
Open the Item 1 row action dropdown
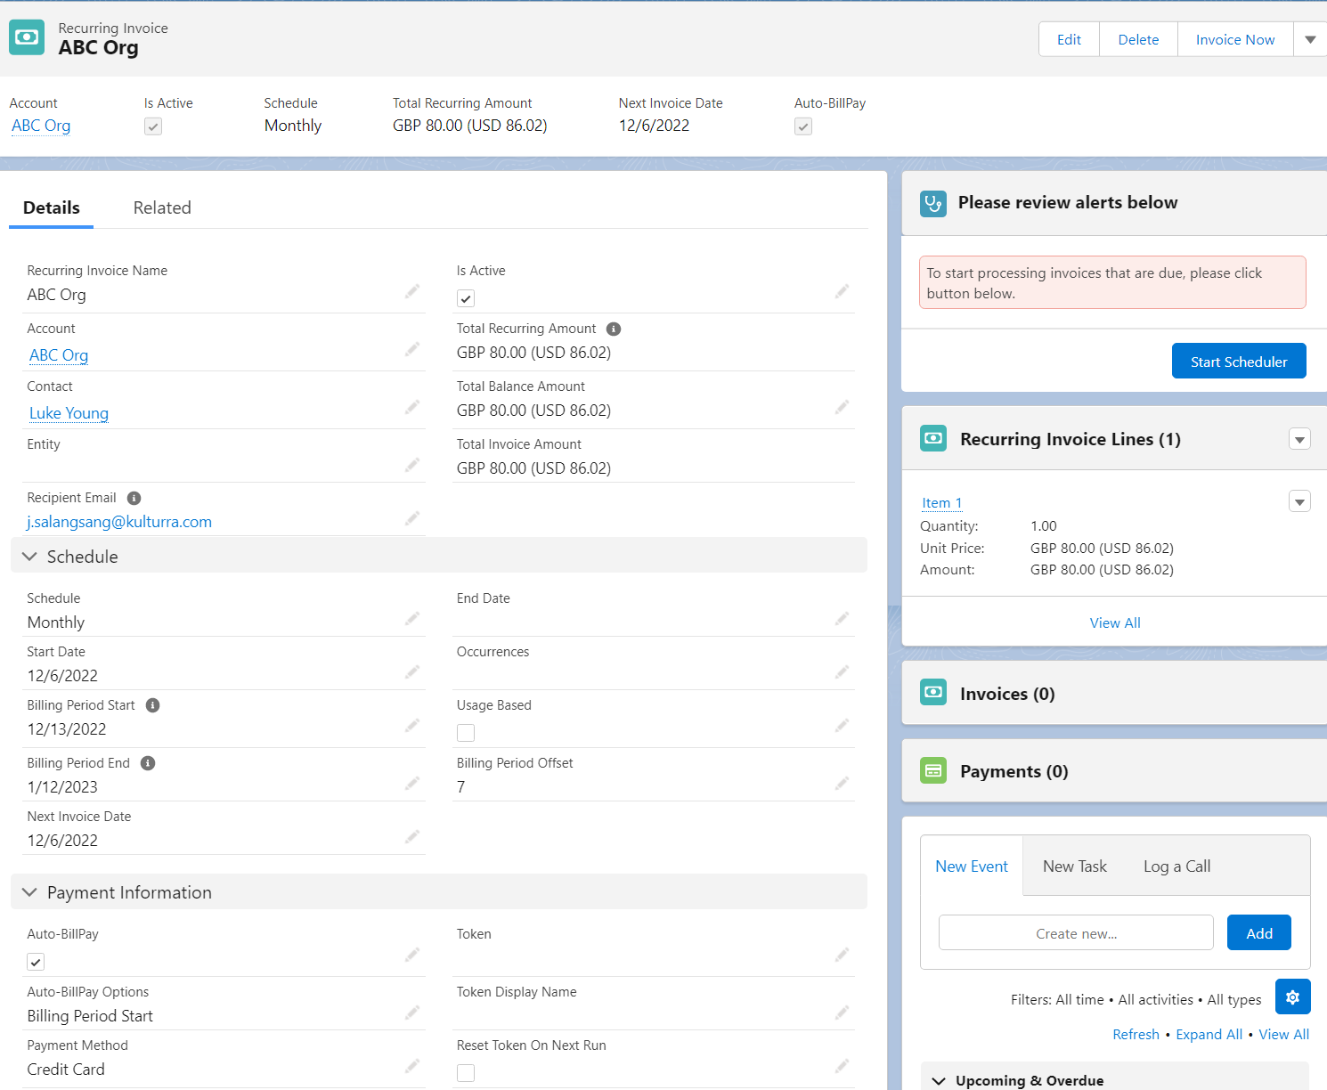pyautogui.click(x=1299, y=502)
